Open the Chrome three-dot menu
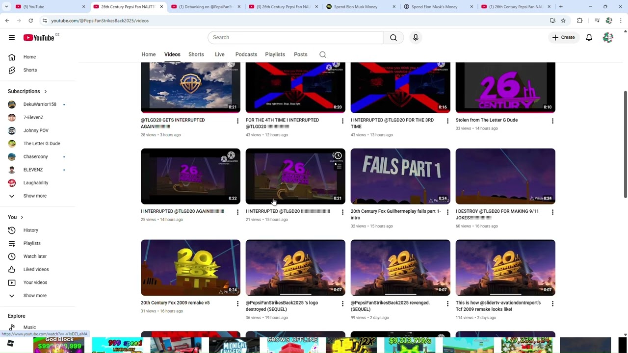Viewport: 628px width, 353px height. (621, 21)
